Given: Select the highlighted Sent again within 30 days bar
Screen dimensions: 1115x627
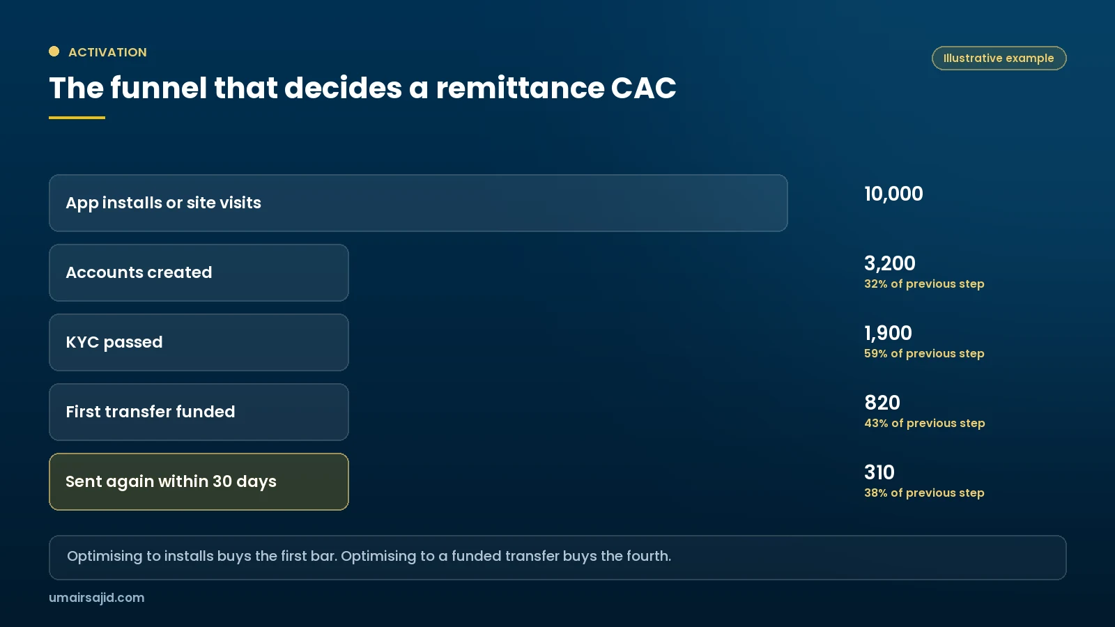Looking at the screenshot, I should (199, 481).
